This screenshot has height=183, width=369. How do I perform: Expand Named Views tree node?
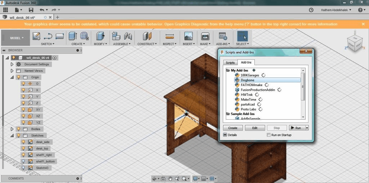tap(12, 71)
